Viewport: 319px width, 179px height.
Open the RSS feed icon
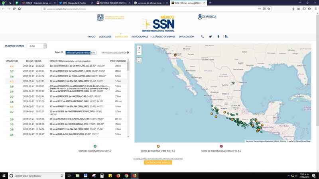coord(226,37)
